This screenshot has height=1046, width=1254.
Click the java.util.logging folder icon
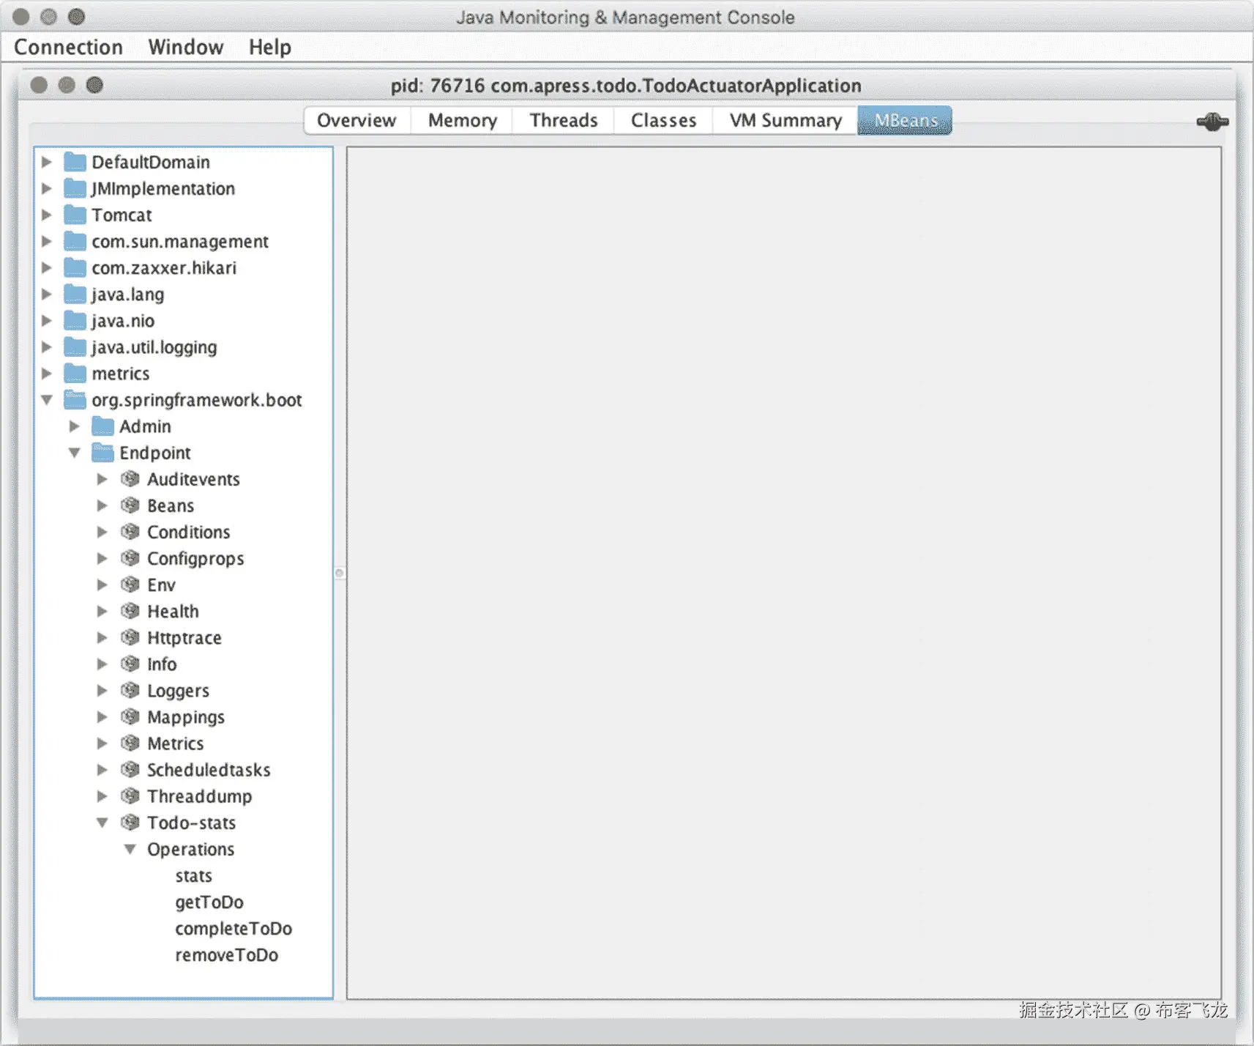click(x=75, y=346)
